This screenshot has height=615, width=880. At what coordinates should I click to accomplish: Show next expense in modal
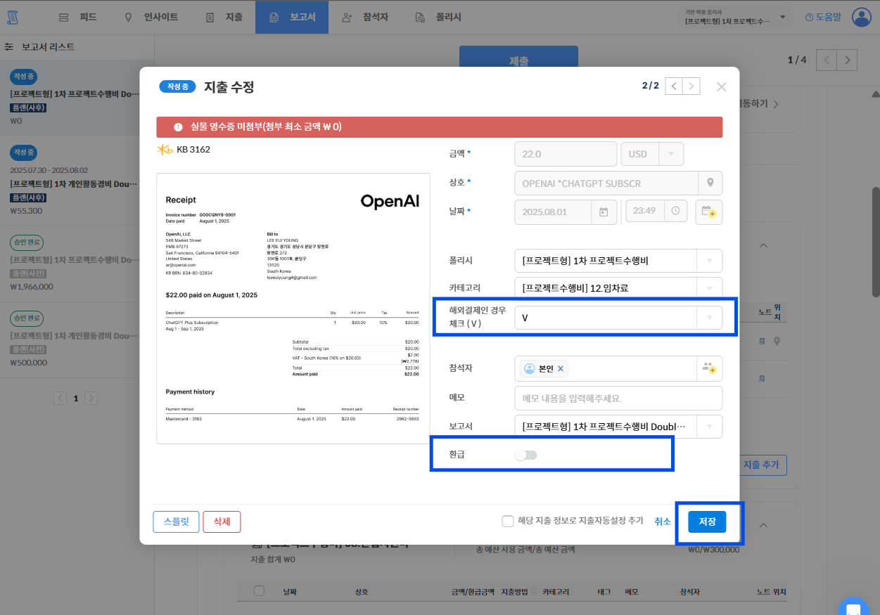pyautogui.click(x=691, y=86)
